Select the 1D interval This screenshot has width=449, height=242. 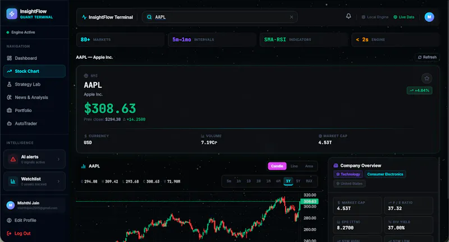pyautogui.click(x=249, y=181)
